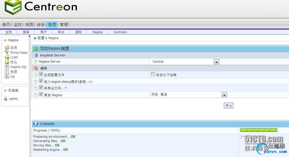Open the 视图 top menu
Screen dimensions: 289x157
29,25
